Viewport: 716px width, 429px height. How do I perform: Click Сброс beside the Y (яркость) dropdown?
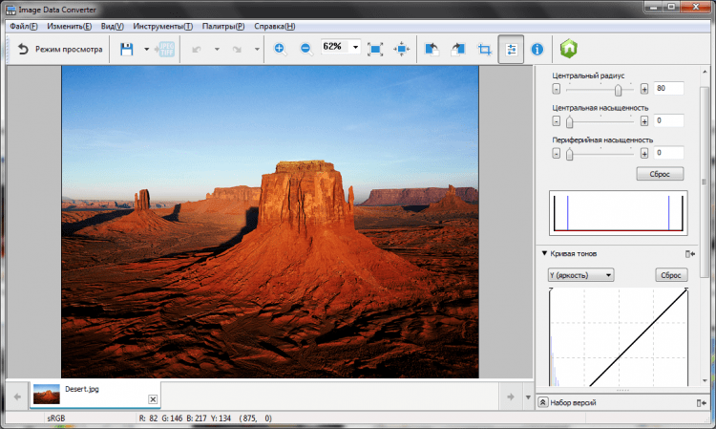pos(670,275)
